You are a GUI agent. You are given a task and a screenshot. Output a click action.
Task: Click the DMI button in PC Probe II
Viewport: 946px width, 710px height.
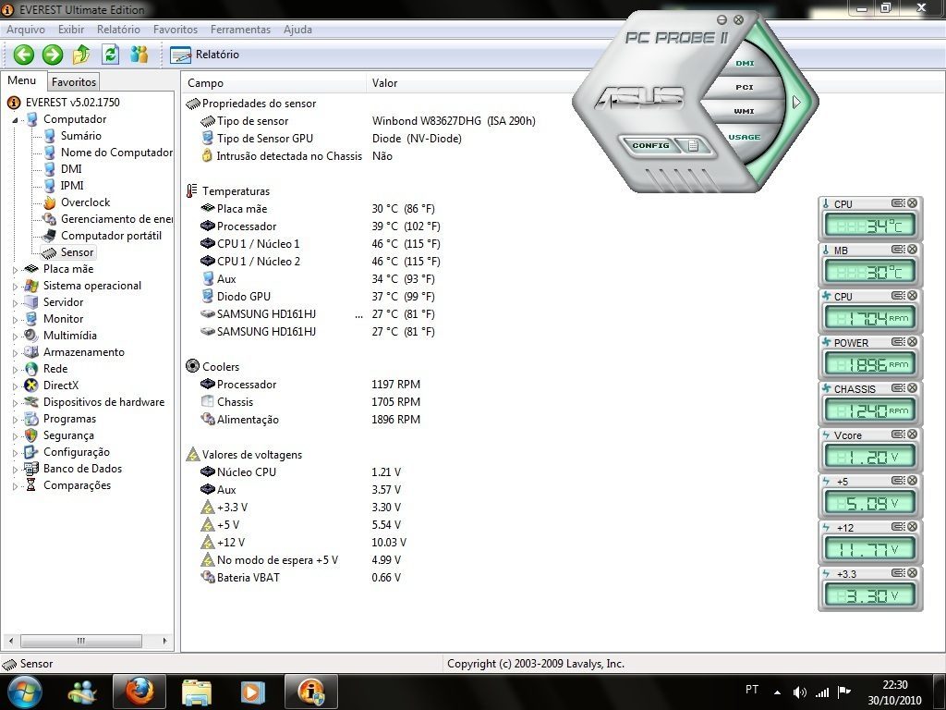click(x=745, y=64)
